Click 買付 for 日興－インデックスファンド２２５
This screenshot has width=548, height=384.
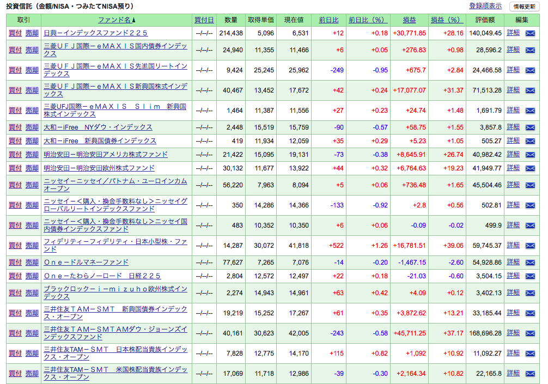(15, 33)
